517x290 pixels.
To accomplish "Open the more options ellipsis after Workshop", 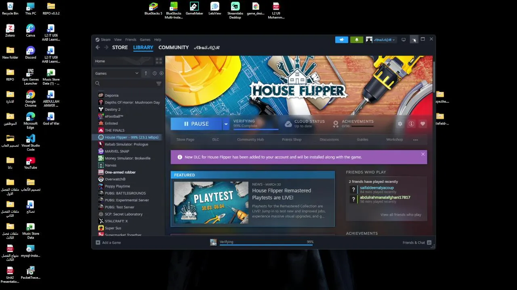I will [x=416, y=140].
